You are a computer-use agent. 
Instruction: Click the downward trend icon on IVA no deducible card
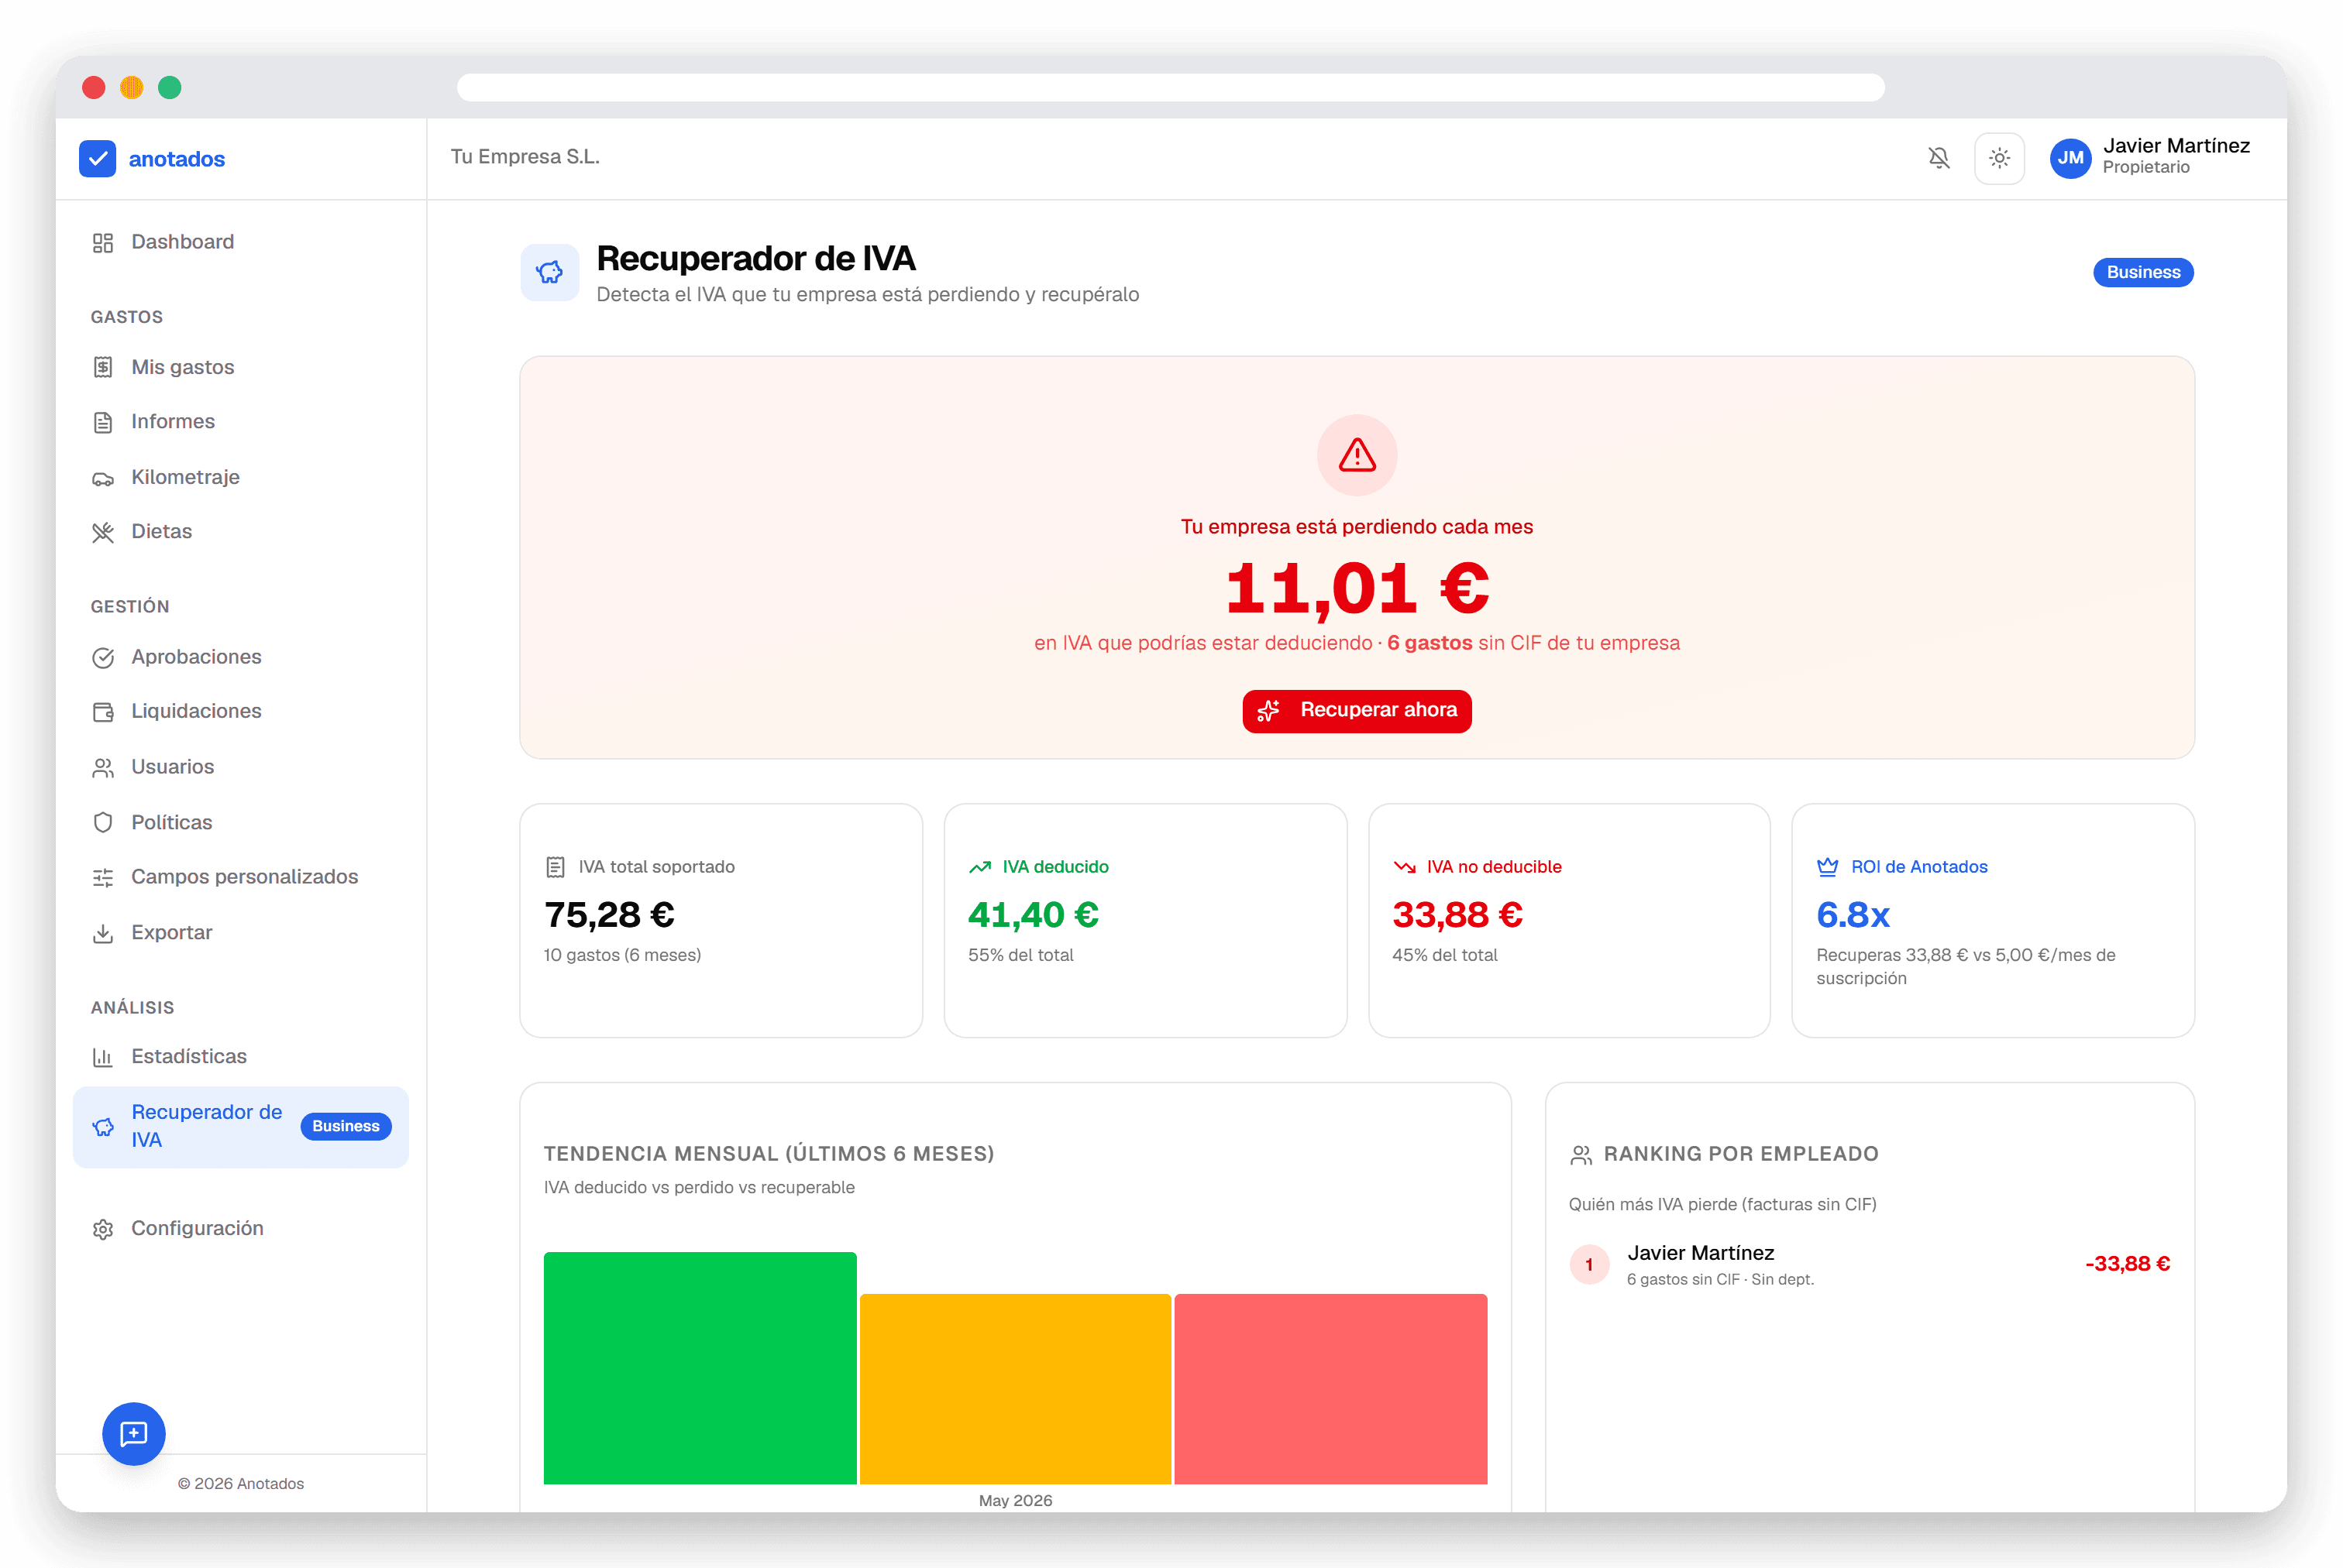[1405, 867]
